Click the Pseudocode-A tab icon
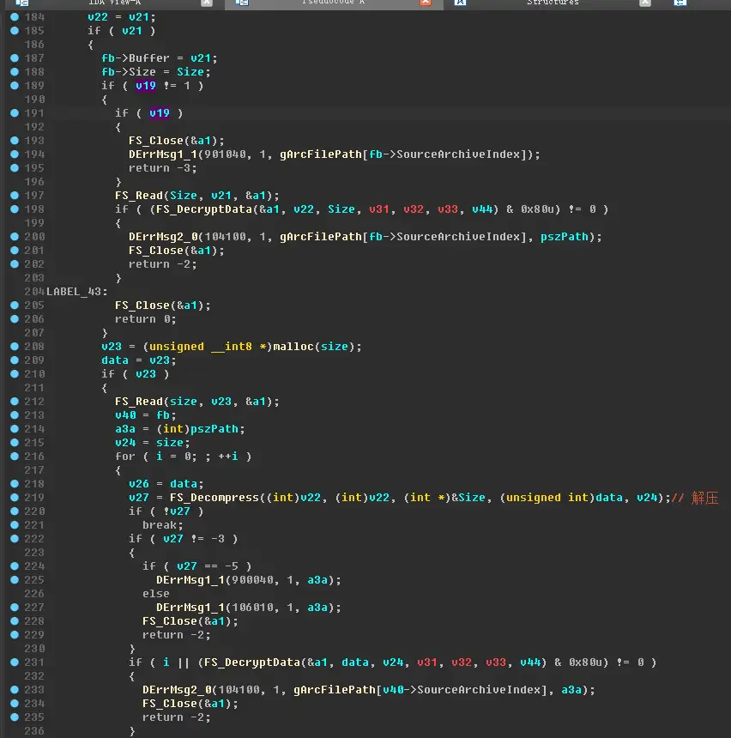731x738 pixels. (x=242, y=3)
